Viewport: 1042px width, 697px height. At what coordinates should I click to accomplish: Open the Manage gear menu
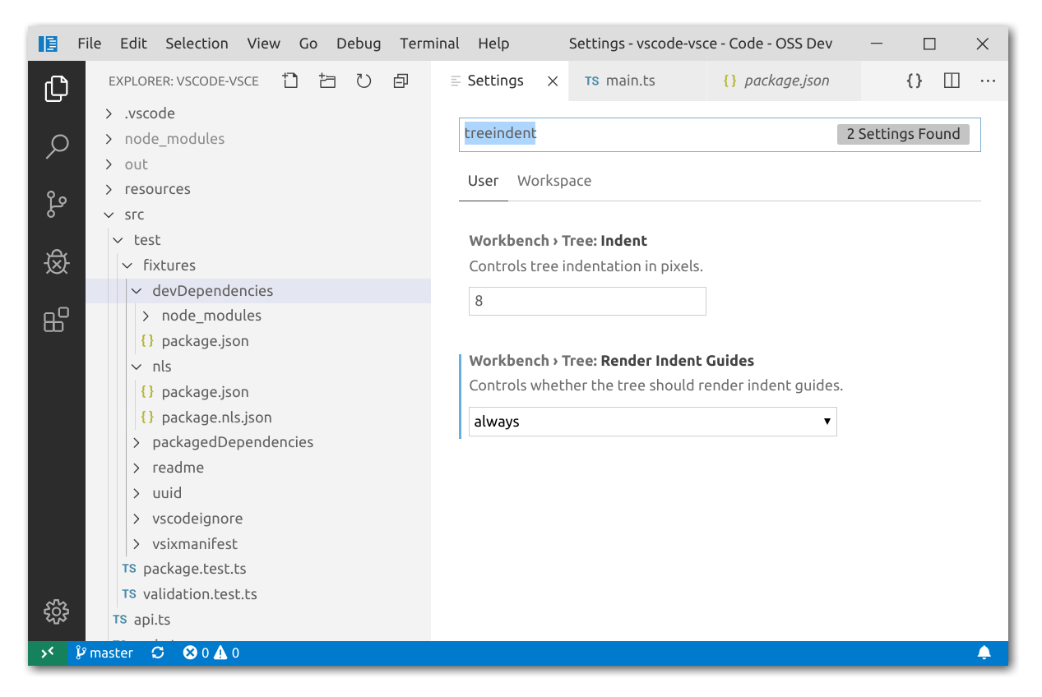[x=56, y=612]
